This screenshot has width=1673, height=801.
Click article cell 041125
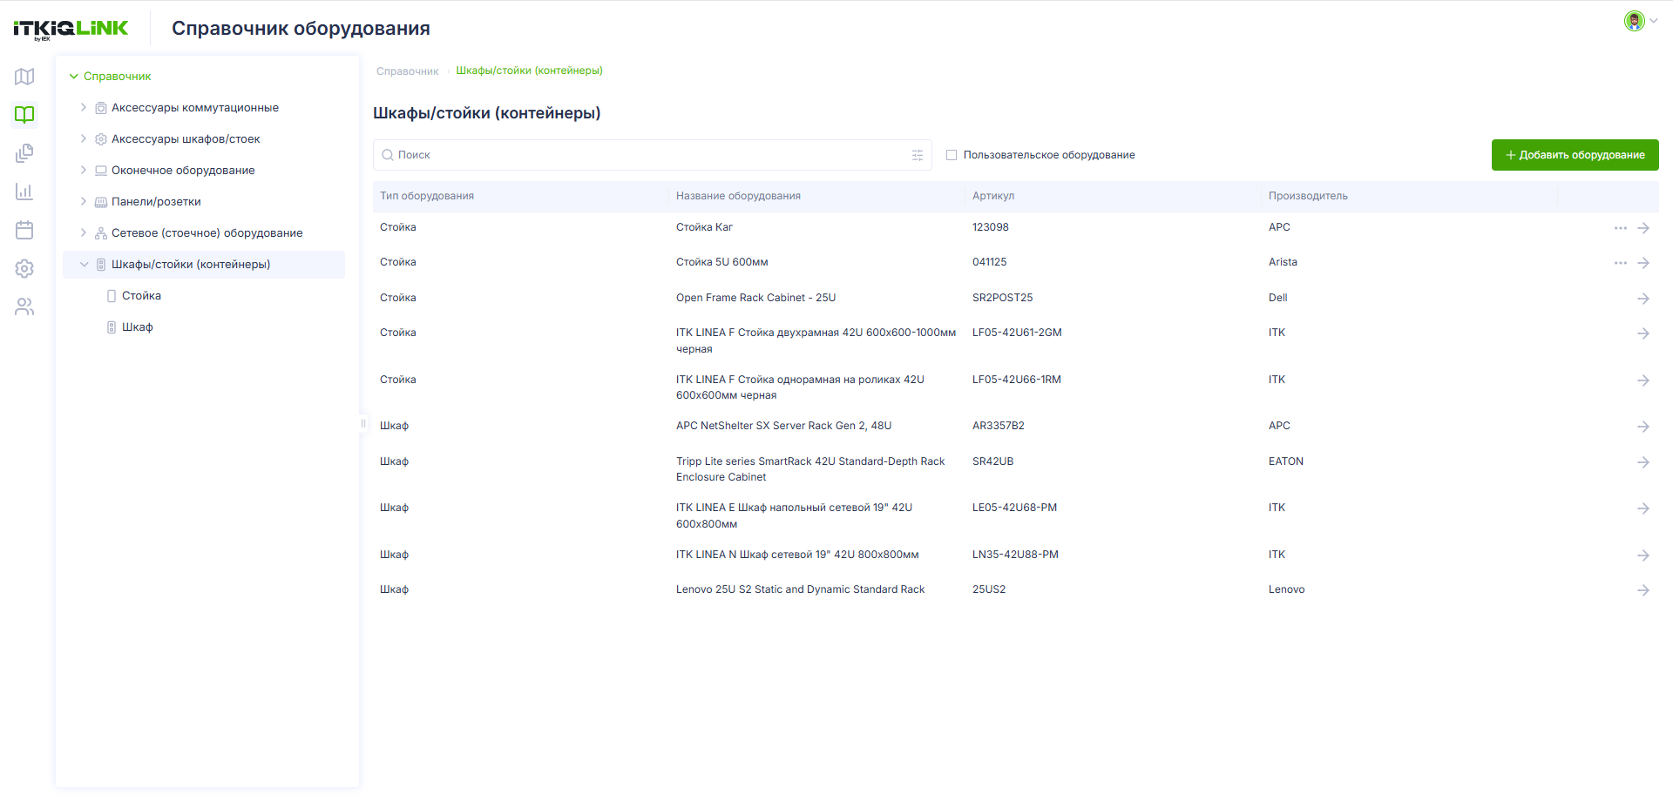[989, 262]
